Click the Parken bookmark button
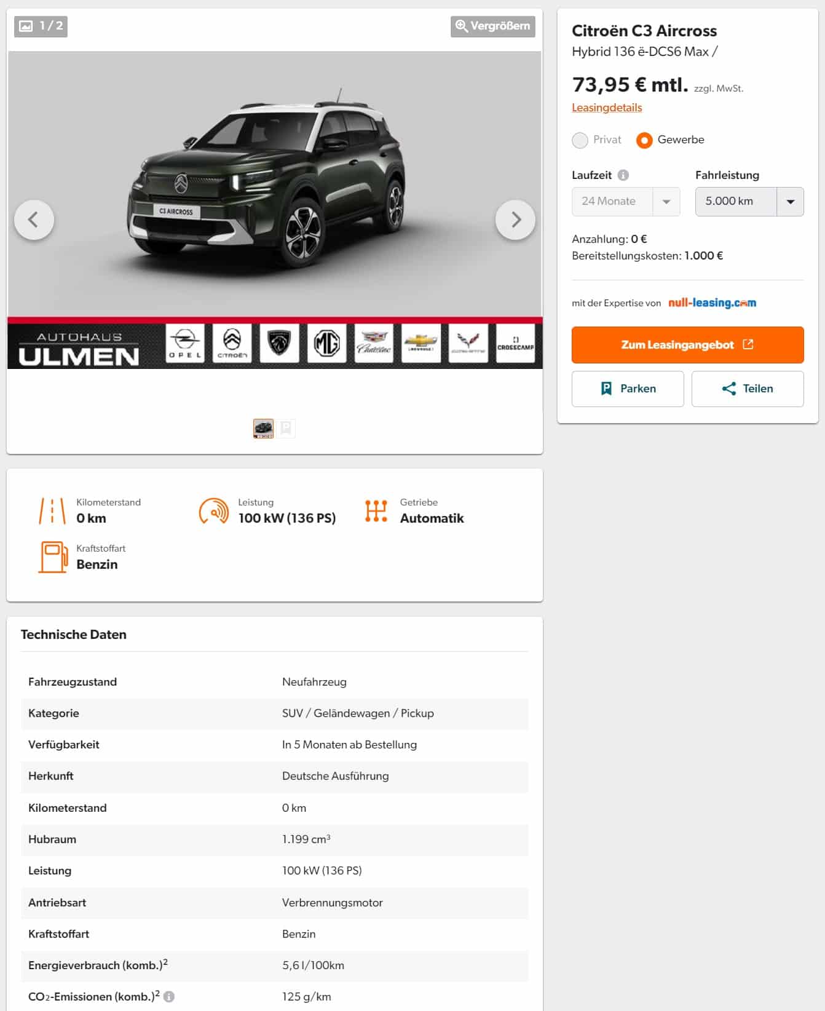 (x=628, y=389)
